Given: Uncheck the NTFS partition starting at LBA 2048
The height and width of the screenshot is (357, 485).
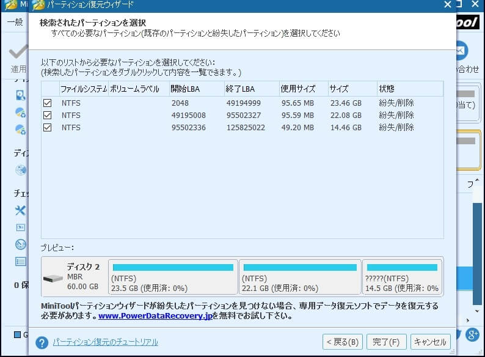Looking at the screenshot, I should coord(47,103).
